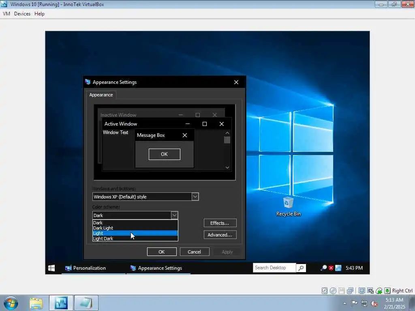Screen dimensions: 415x311
Task: Click OK in the preview Message Box
Action: click(165, 154)
